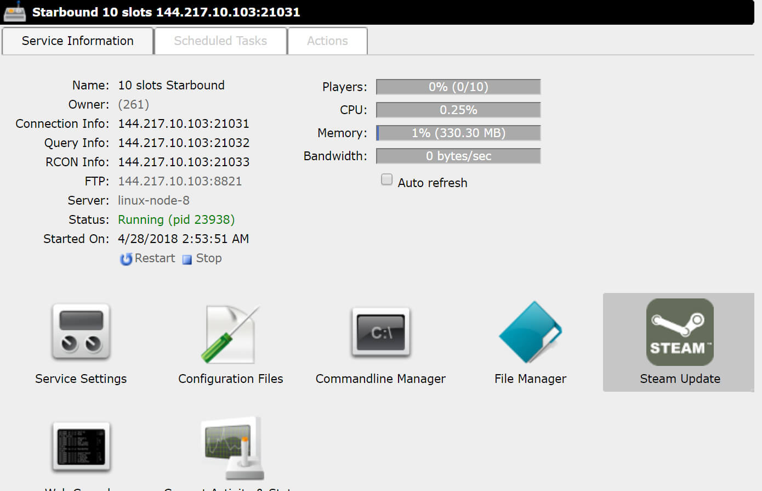
Task: Click the Configuration Files label
Action: [230, 379]
